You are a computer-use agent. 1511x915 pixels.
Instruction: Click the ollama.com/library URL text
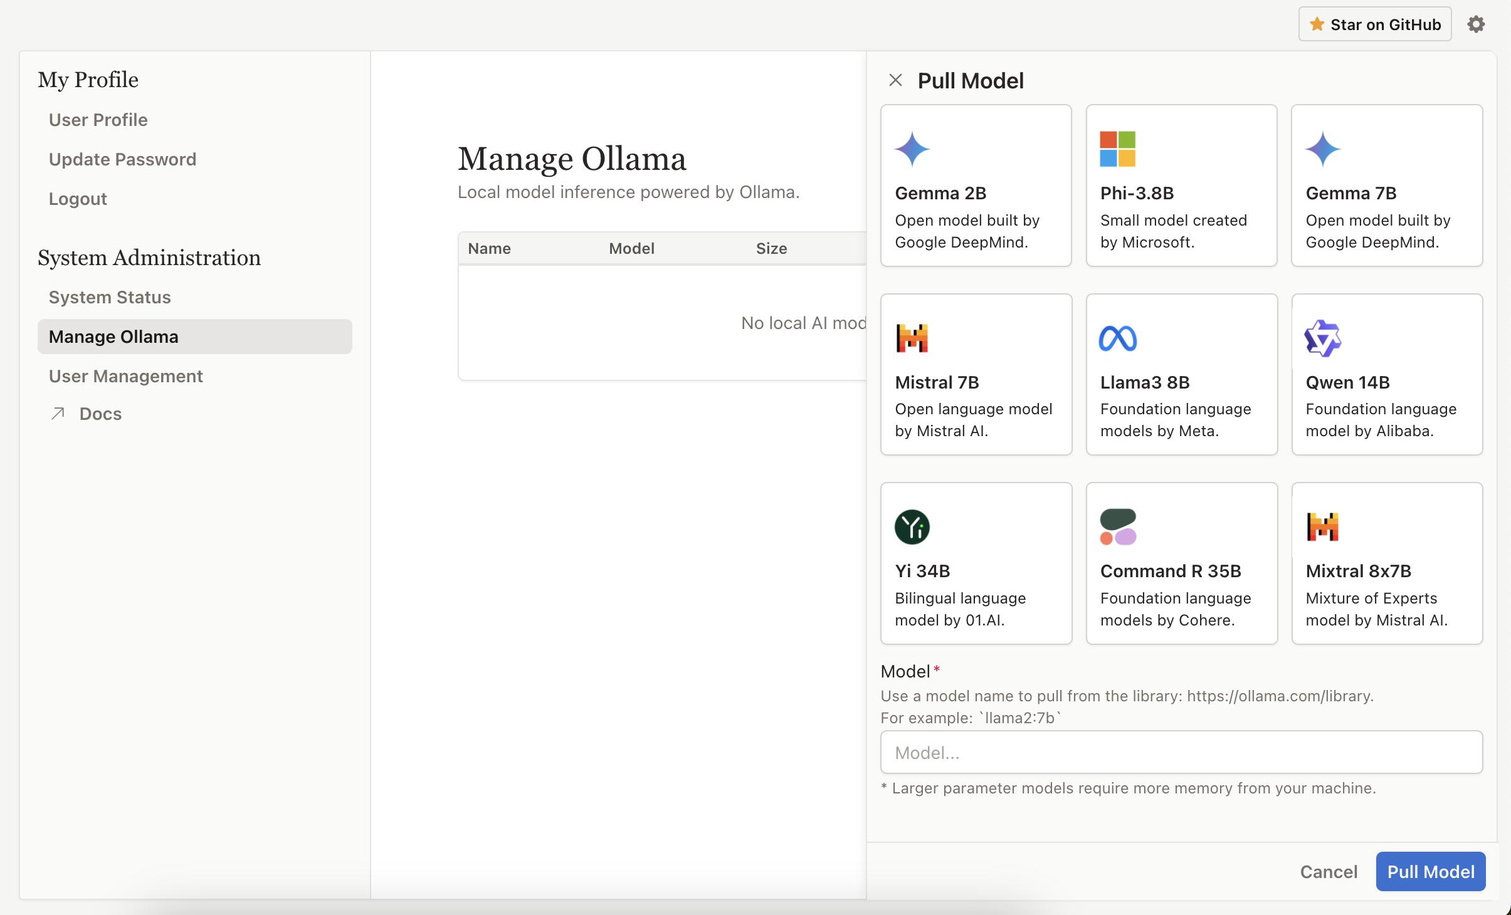point(1280,696)
